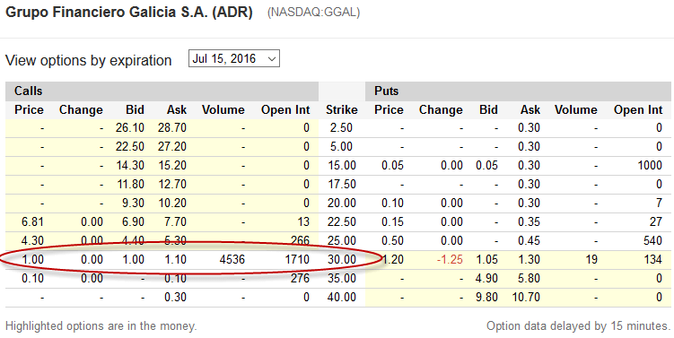The image size is (674, 338).
Task: Click the Calls section header
Action: [x=29, y=91]
